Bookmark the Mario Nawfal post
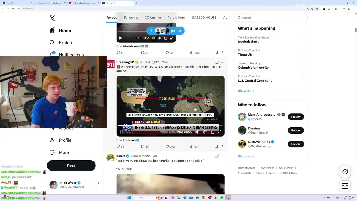The image size is (357, 201). [x=216, y=53]
